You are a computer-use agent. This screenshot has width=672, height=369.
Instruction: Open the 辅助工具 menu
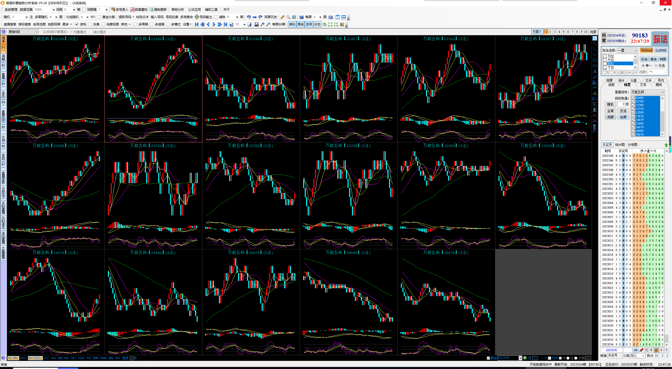[211, 9]
